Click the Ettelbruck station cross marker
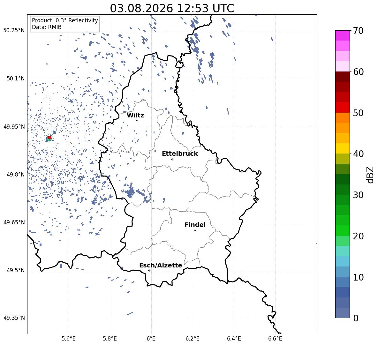The image size is (378, 345). (172, 159)
